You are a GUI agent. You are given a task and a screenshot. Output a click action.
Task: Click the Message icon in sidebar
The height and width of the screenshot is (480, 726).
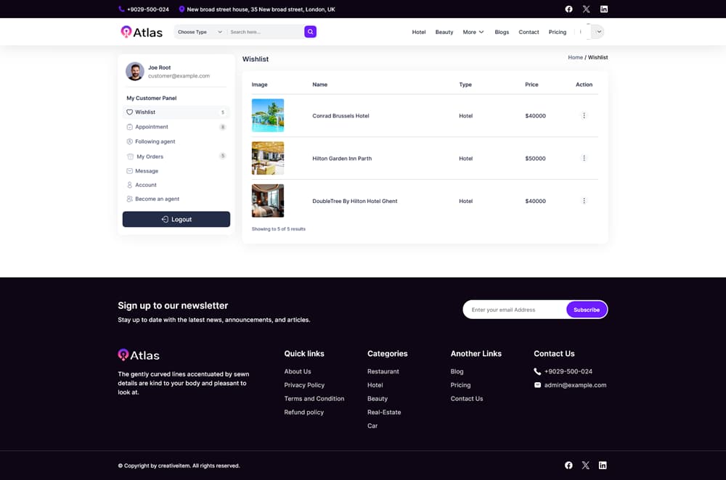130,170
